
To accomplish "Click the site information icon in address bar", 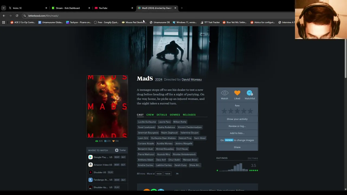I will (x=25, y=16).
